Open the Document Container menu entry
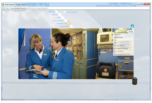The height and width of the screenshot is (103, 152). pyautogui.click(x=123, y=49)
